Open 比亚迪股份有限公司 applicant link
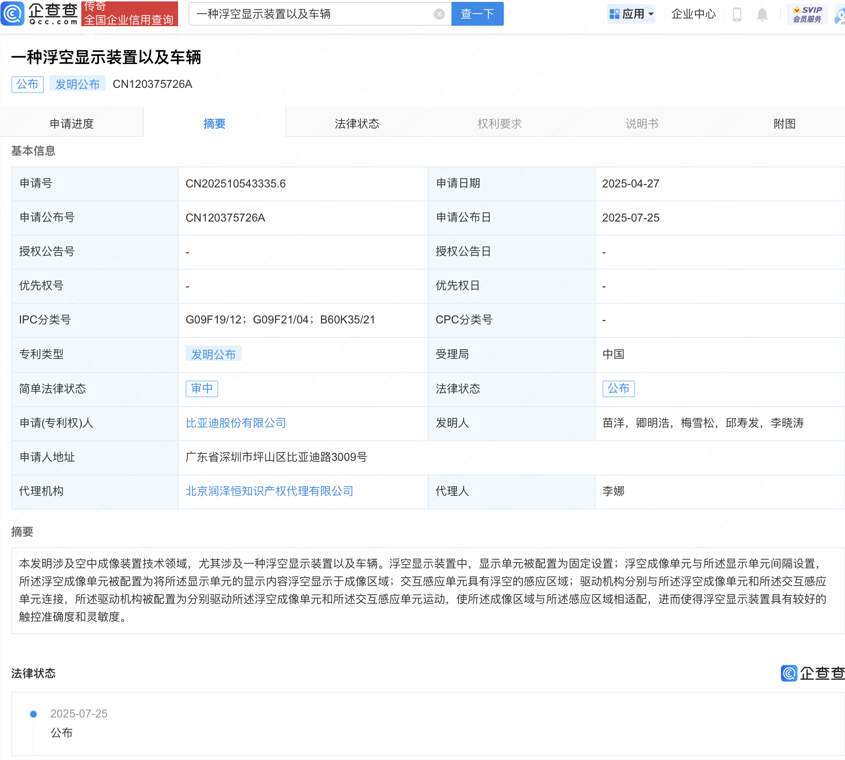Viewport: 845px width, 760px height. [x=236, y=423]
